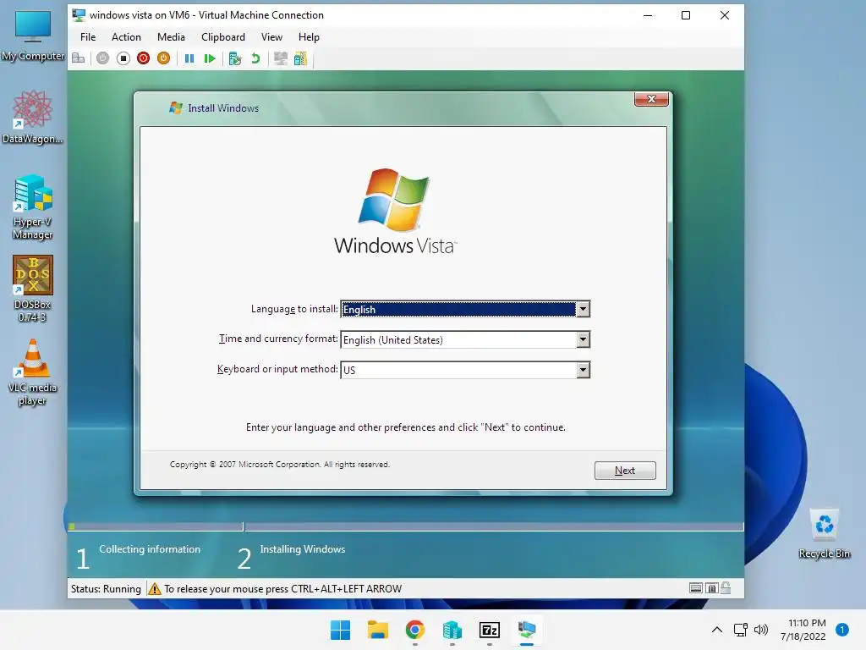Open the Help menu

click(309, 37)
